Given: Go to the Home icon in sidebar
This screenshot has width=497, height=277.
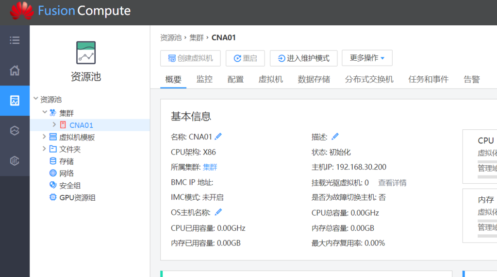Looking at the screenshot, I should point(15,70).
